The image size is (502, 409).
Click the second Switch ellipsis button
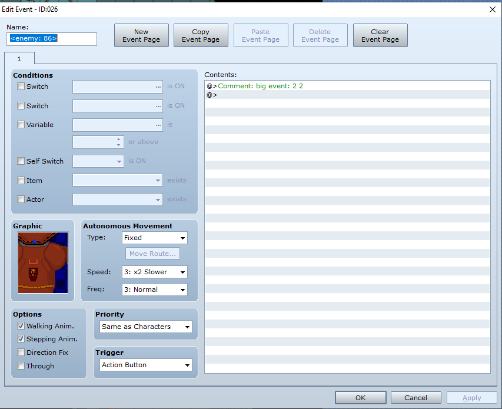pyautogui.click(x=158, y=106)
